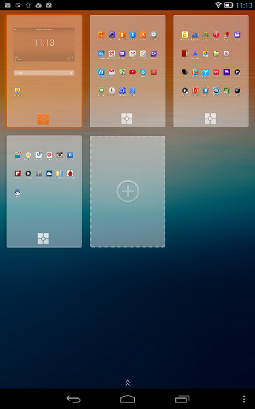Tap the orange default-home icon on first screen
The image size is (255, 409).
click(x=43, y=119)
